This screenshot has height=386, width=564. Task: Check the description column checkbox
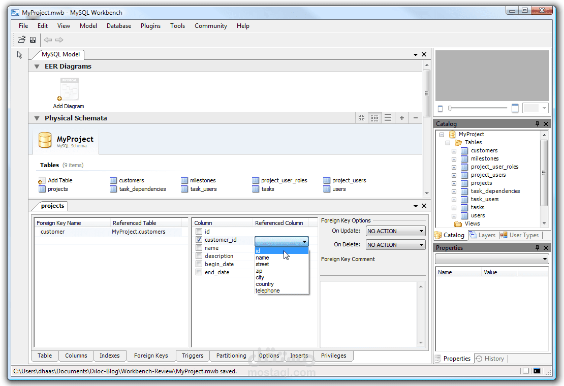point(199,255)
